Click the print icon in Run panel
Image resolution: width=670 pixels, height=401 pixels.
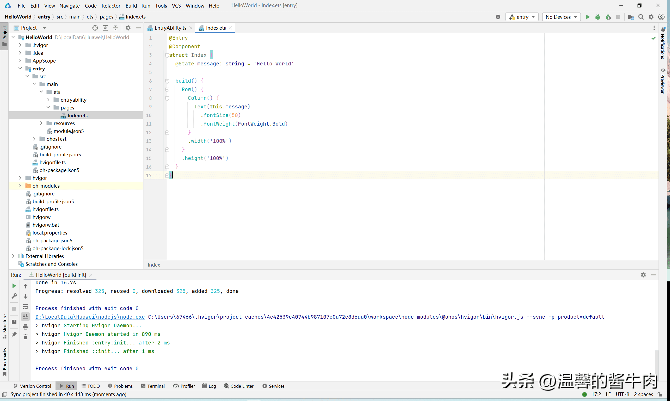coord(25,327)
